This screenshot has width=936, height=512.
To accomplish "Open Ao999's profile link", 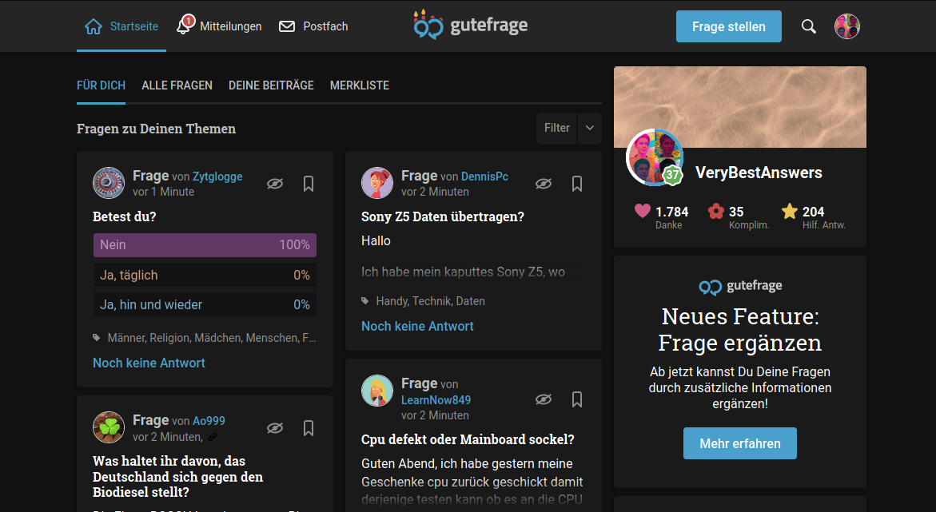I will click(209, 421).
